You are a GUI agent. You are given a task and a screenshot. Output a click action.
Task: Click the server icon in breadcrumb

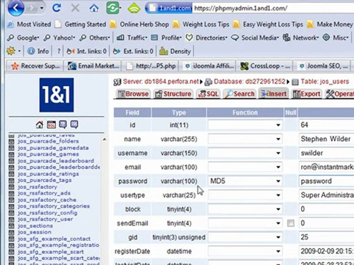pyautogui.click(x=117, y=82)
